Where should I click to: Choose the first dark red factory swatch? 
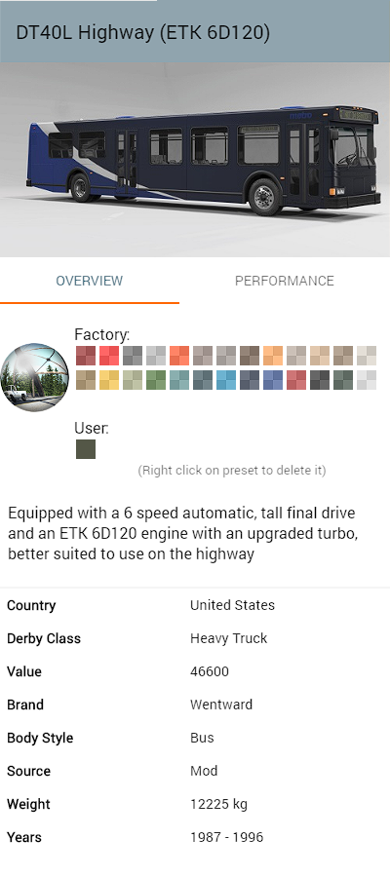(86, 356)
